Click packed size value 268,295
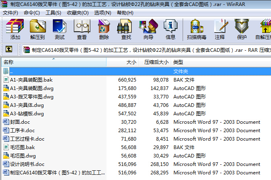This screenshot has width=271, height=180. (x=159, y=173)
